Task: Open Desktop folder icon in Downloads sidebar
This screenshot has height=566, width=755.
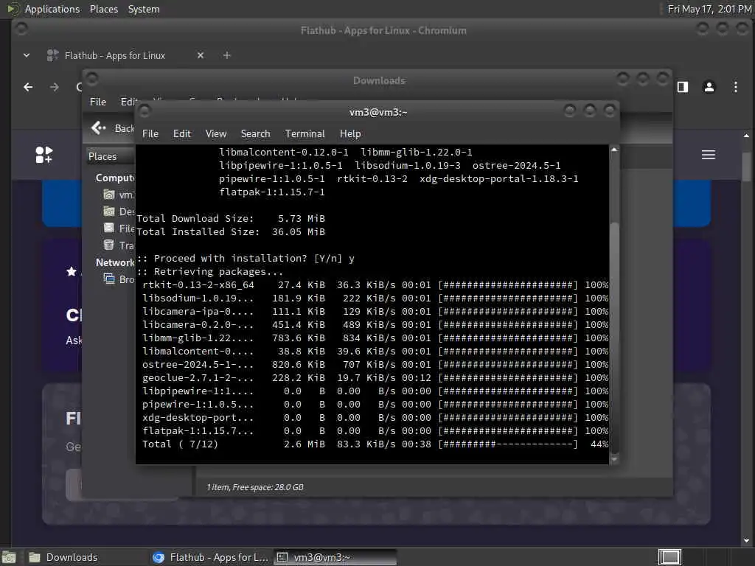Action: tap(109, 212)
